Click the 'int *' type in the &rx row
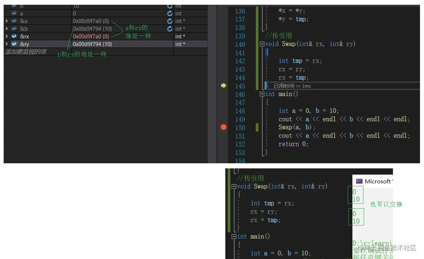Viewport: 424px width, 259px height. pyautogui.click(x=180, y=36)
